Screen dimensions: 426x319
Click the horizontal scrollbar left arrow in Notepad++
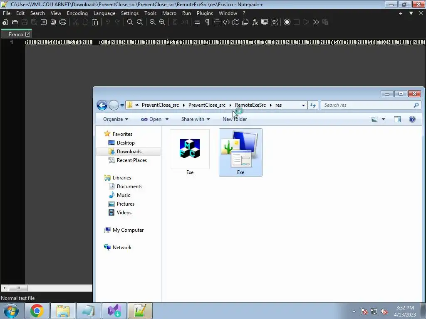tap(4, 288)
